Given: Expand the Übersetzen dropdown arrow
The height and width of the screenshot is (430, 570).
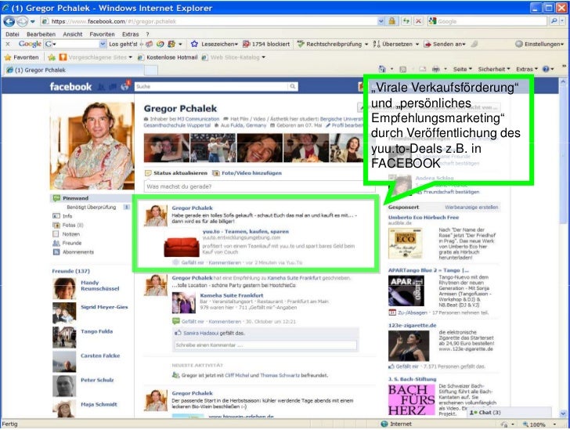Looking at the screenshot, I should 417,44.
